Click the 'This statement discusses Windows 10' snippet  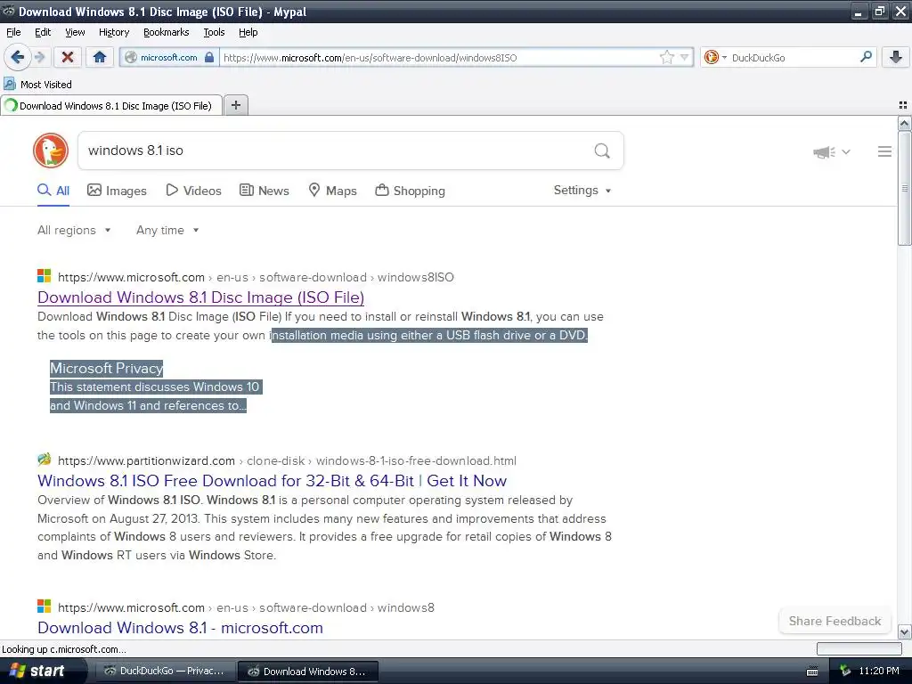155,387
